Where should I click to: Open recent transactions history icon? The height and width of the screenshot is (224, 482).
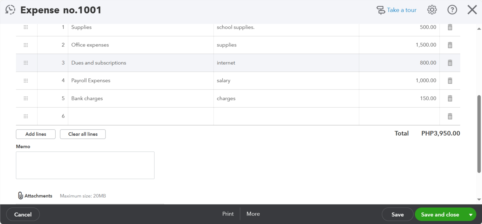(x=10, y=10)
